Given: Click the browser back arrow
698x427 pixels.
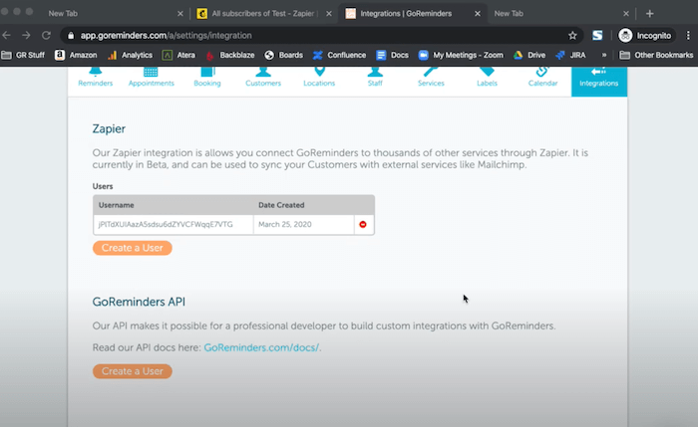Looking at the screenshot, I should tap(7, 35).
